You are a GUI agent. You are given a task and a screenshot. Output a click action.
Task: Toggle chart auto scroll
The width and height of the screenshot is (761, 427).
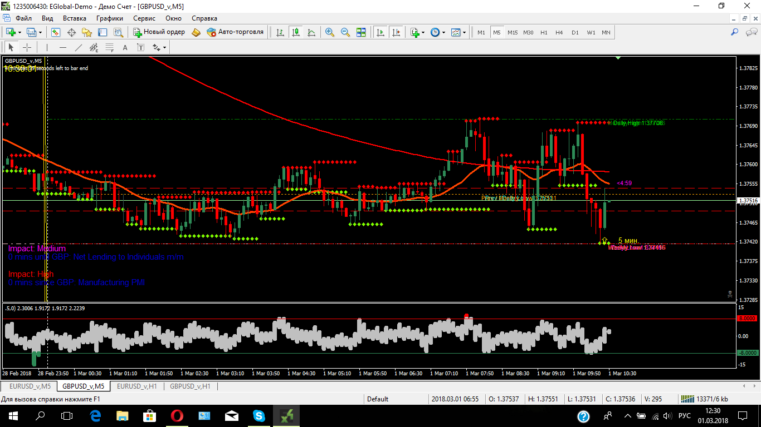click(x=380, y=32)
